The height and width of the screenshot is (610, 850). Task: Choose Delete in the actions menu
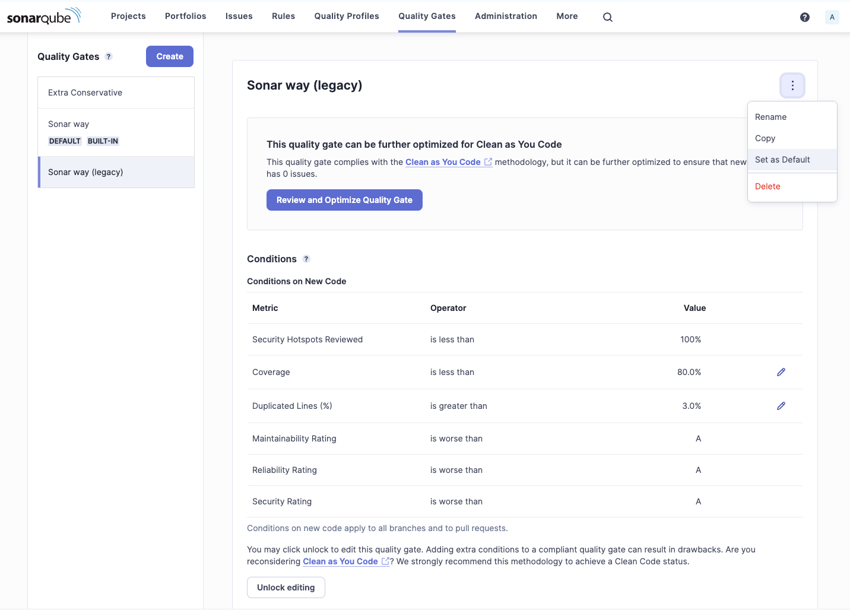coord(767,186)
